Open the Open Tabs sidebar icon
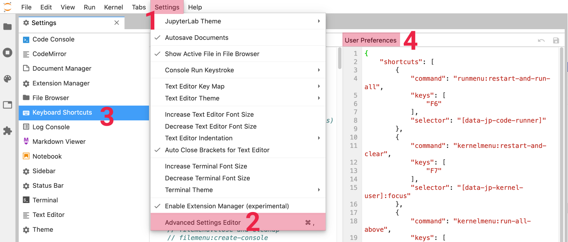Screen dimensions: 568x242 pyautogui.click(x=7, y=105)
